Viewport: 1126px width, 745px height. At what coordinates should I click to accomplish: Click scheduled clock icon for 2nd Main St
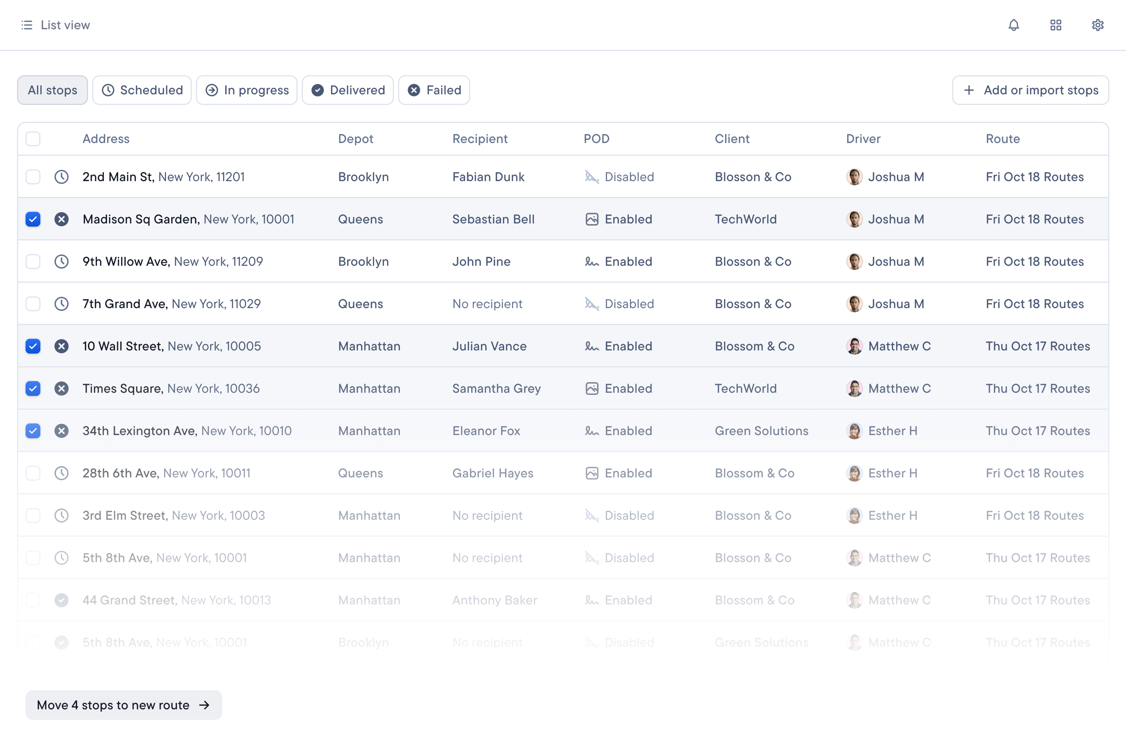click(x=61, y=177)
